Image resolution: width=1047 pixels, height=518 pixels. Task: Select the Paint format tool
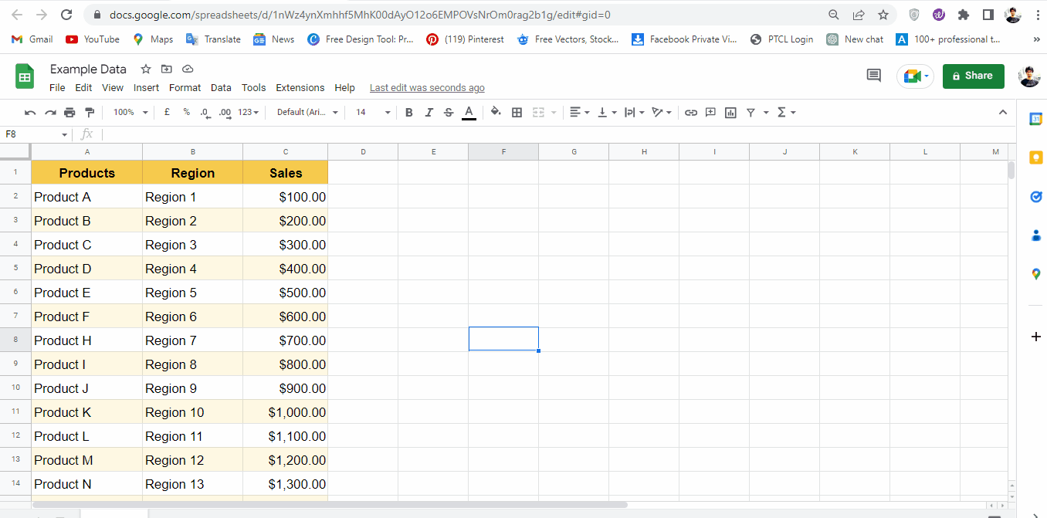coord(90,112)
